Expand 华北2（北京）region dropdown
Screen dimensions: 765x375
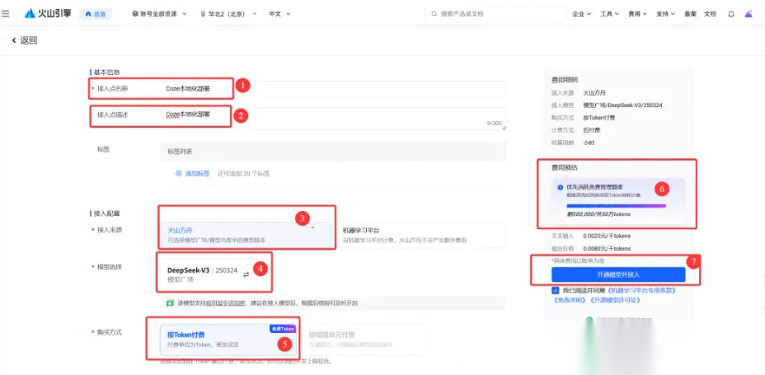point(228,14)
